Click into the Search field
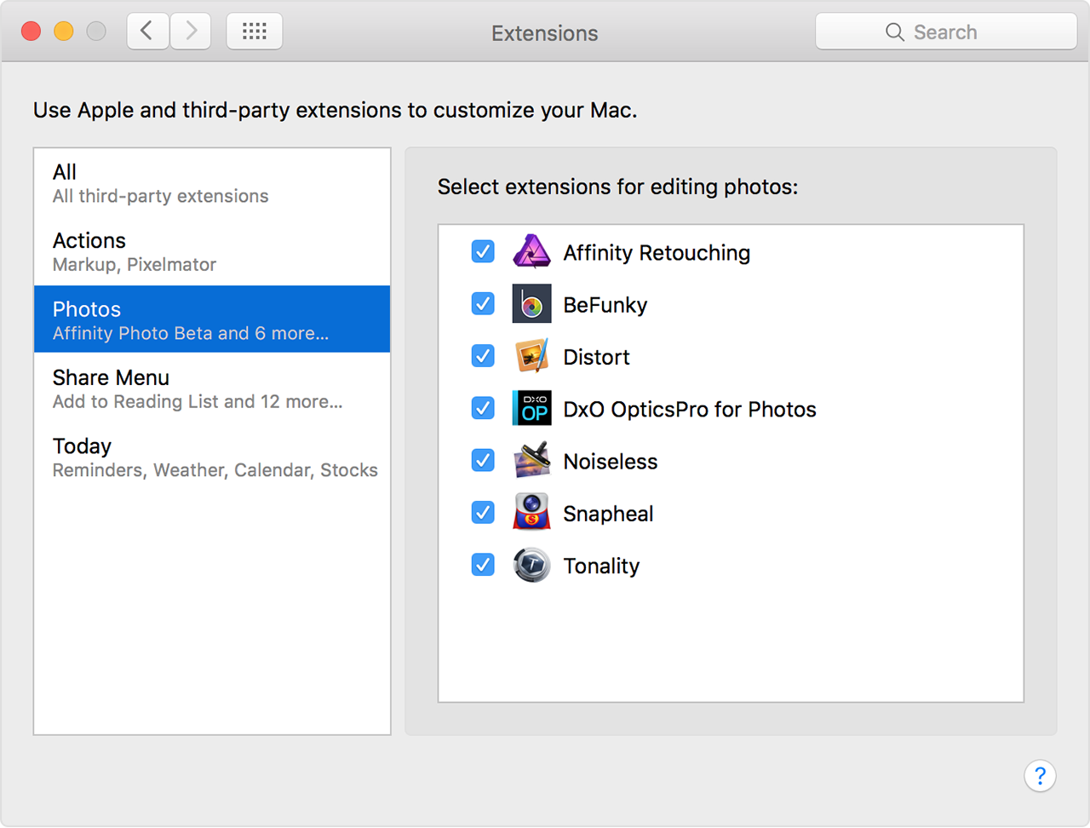 click(946, 32)
